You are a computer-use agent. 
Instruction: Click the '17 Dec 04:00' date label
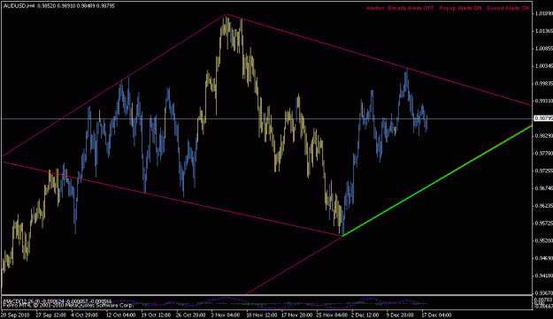[436, 315]
